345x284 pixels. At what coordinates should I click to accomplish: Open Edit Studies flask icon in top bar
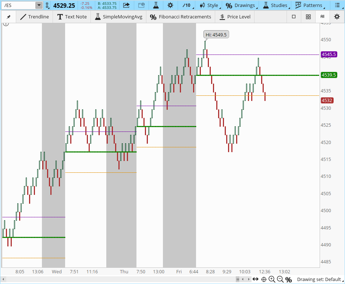click(156, 5)
